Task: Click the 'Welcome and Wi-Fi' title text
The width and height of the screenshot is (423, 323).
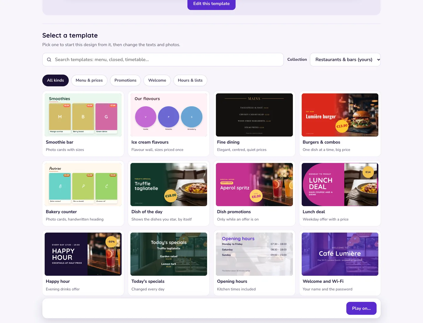Action: 323,281
